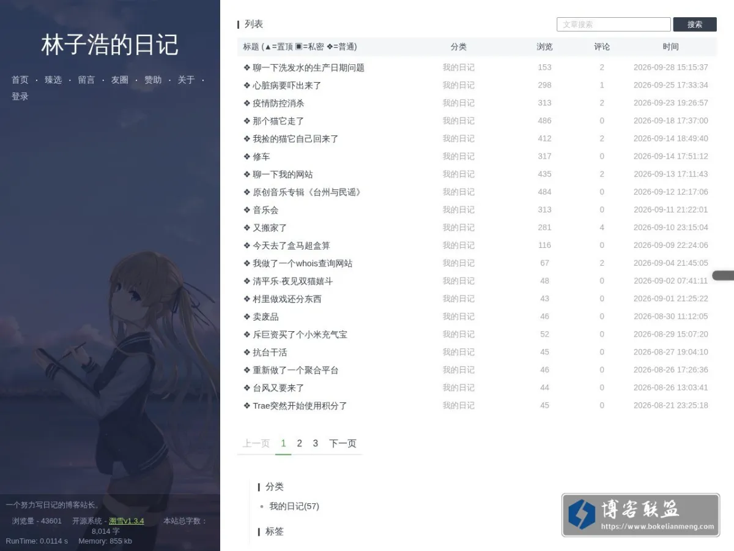Open post 台风又要来了
734x551 pixels.
pyautogui.click(x=278, y=388)
